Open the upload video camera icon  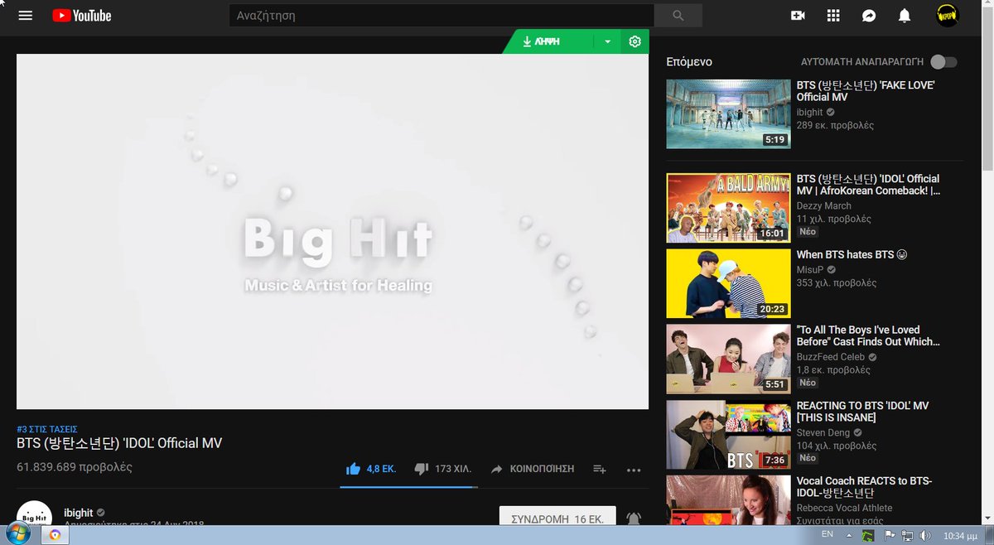(x=799, y=16)
